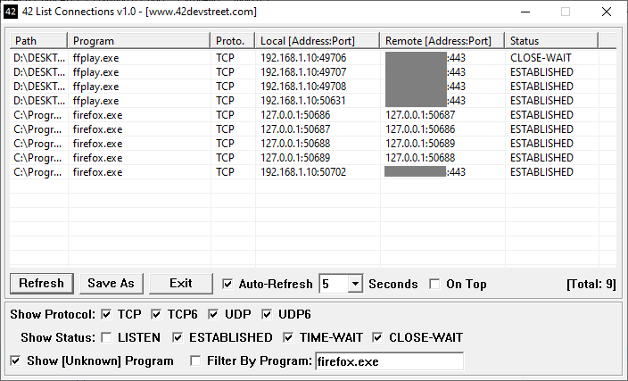Uncheck the UDP6 protocol checkbox
The width and height of the screenshot is (628, 381).
[267, 314]
